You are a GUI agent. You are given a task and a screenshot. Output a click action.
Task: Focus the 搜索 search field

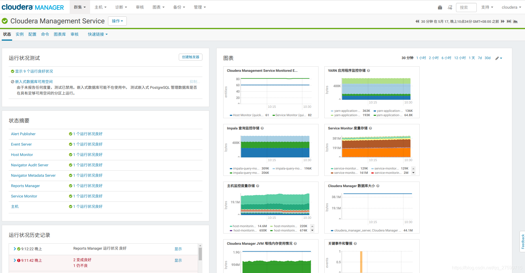[466, 7]
